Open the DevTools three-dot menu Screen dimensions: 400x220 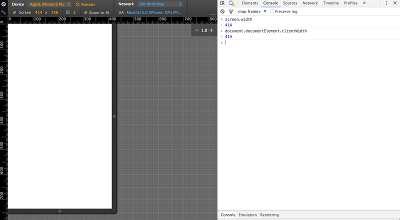(x=386, y=3)
